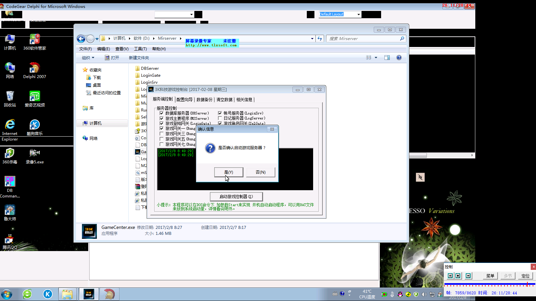This screenshot has height=301, width=536.
Task: Open DB Commander desktop icon
Action: coord(10,187)
